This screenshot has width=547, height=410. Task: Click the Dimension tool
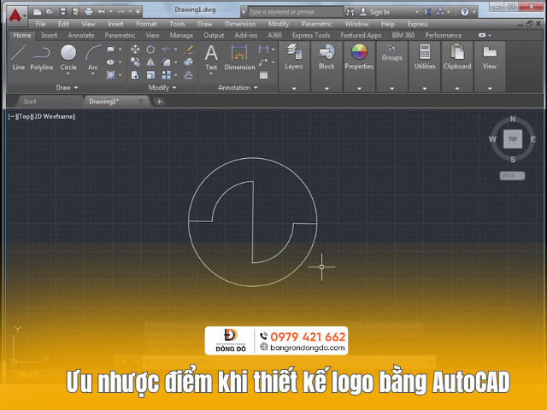click(x=239, y=58)
